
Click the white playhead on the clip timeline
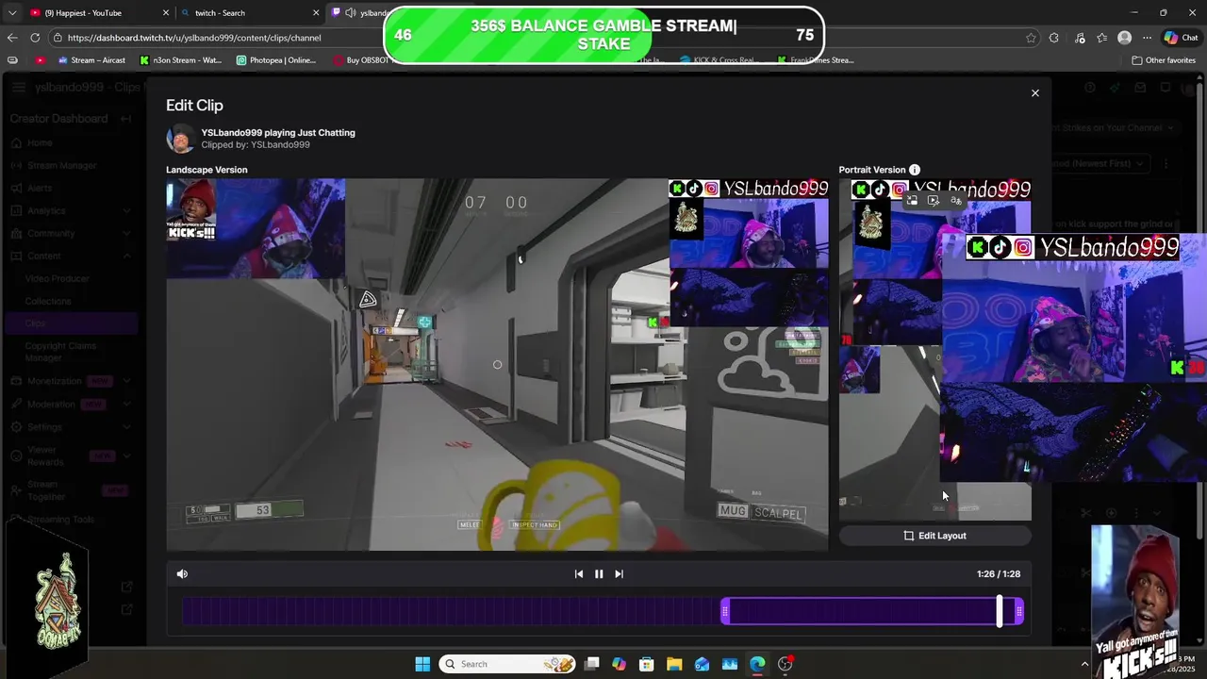1000,611
